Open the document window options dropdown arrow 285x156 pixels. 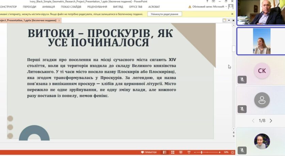(229, 20)
